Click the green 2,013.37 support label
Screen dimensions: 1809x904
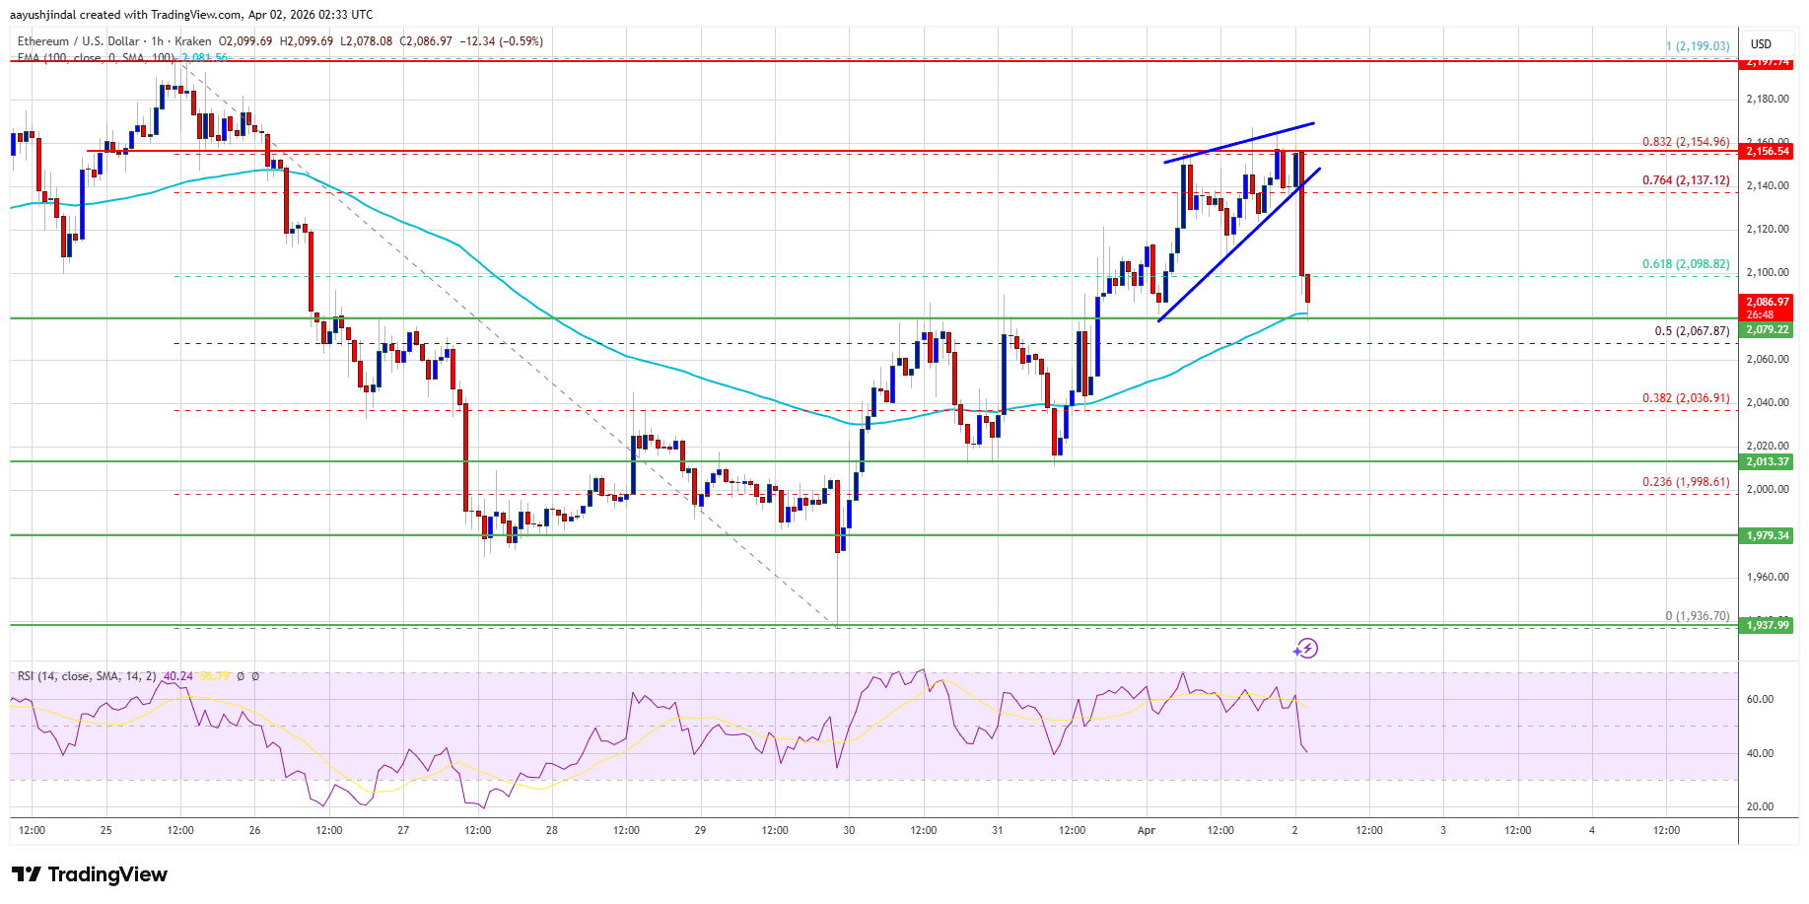[1767, 461]
